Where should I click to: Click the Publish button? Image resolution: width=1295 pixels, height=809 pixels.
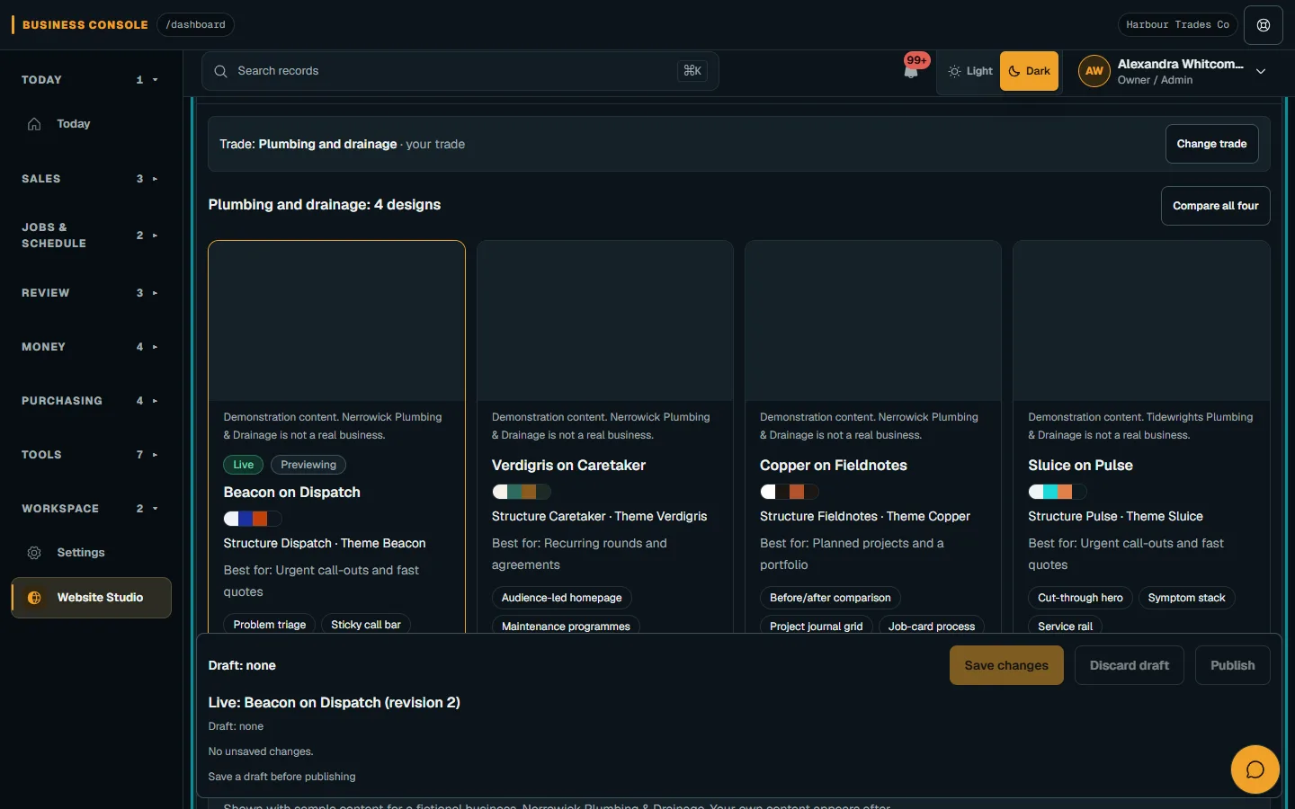click(1232, 665)
